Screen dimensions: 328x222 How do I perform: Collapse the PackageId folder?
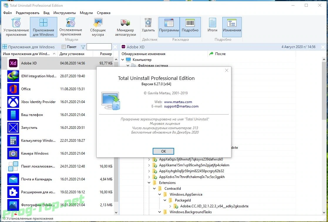(165, 200)
